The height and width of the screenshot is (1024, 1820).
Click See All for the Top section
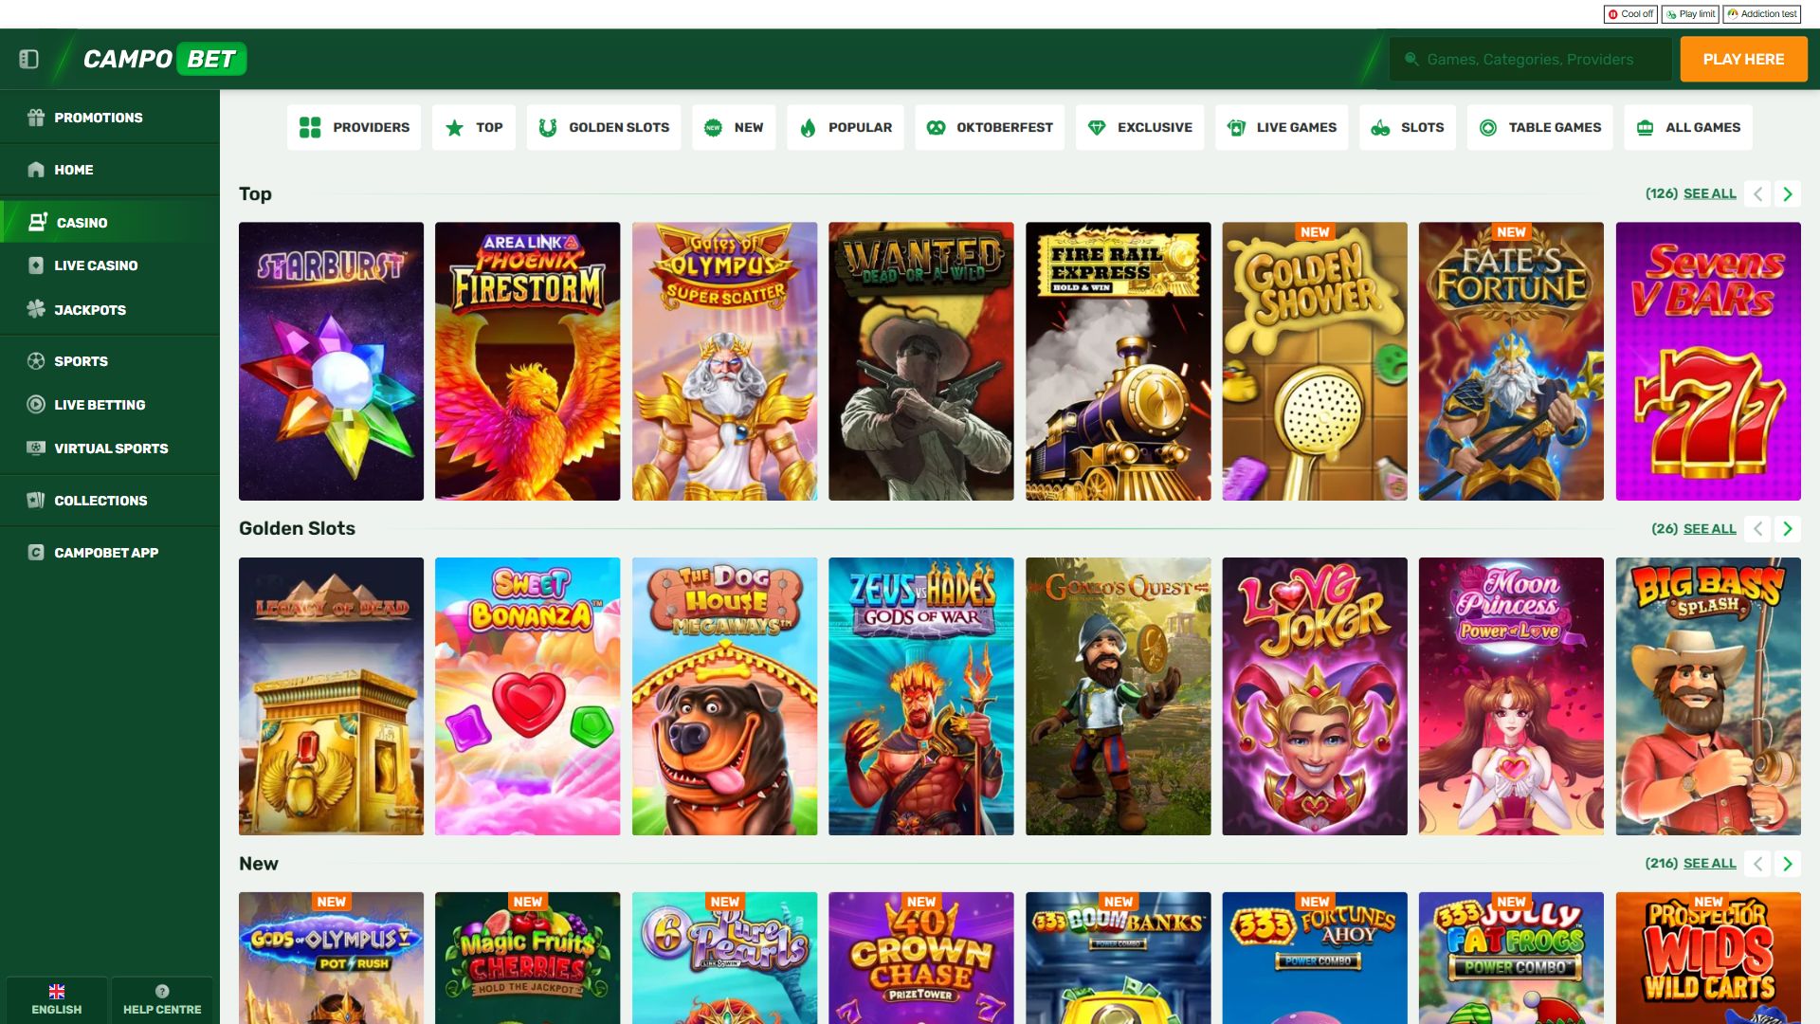[x=1709, y=193]
